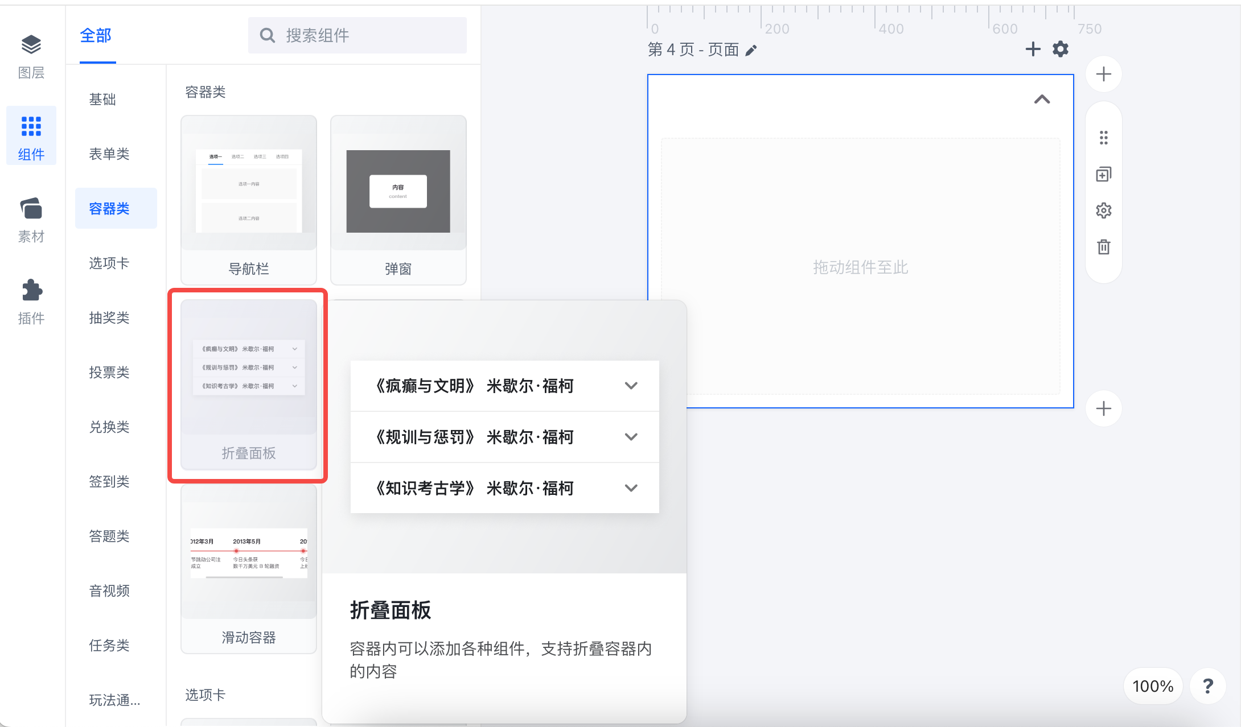
Task: Click the 拖动组件至此 drop area
Action: [x=860, y=266]
